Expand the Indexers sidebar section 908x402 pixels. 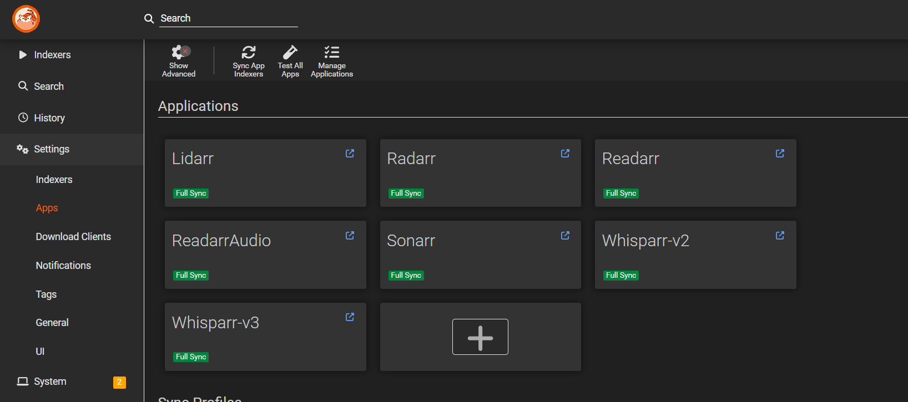click(52, 55)
